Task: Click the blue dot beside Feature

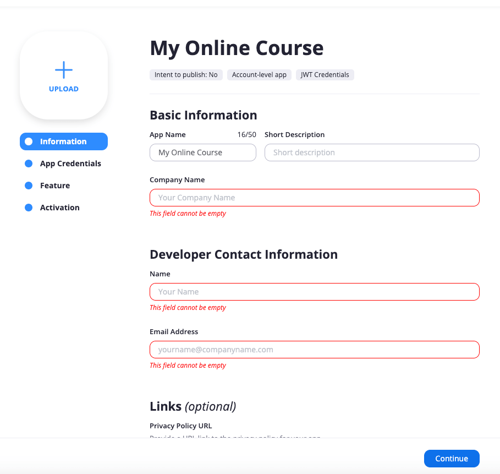Action: 29,186
